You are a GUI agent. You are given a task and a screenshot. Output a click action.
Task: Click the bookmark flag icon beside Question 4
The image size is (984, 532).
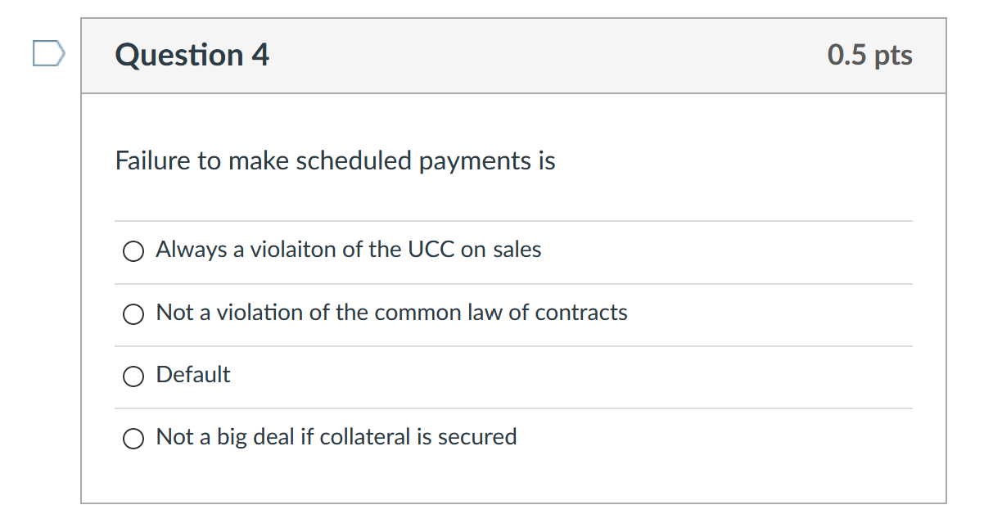tap(48, 53)
